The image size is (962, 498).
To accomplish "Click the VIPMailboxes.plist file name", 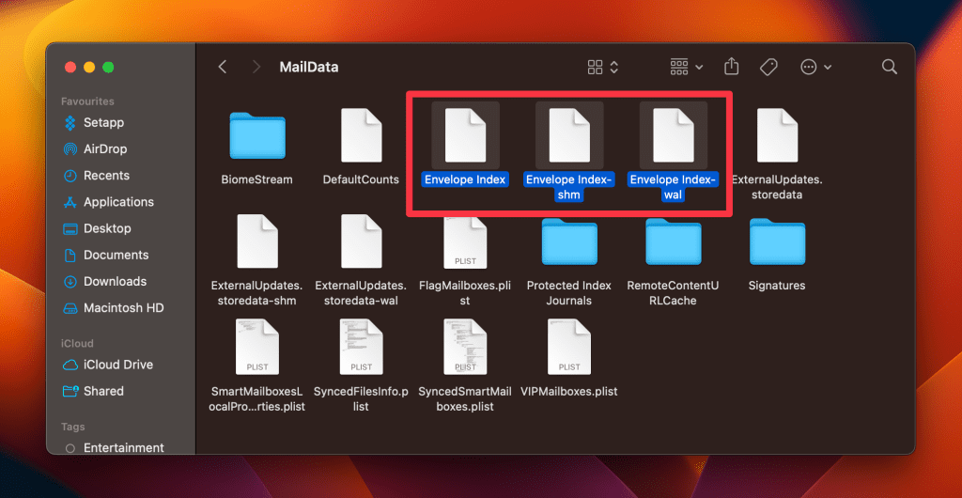I will (569, 391).
